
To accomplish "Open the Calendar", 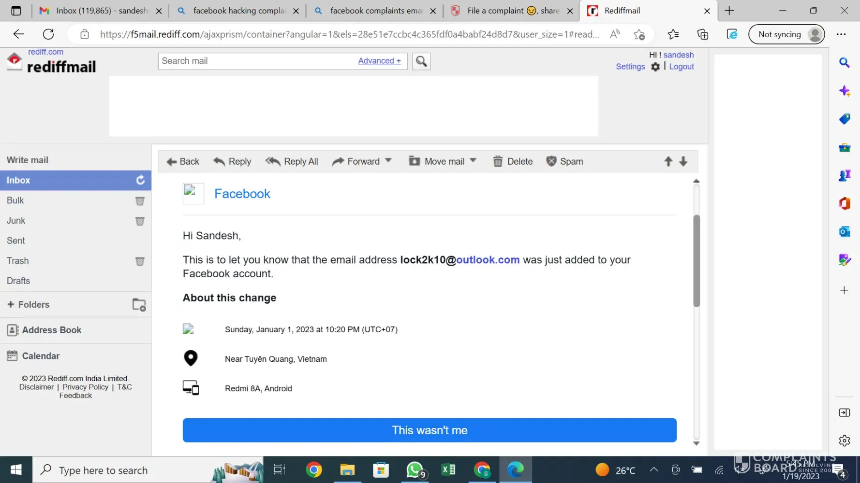I will tap(33, 356).
